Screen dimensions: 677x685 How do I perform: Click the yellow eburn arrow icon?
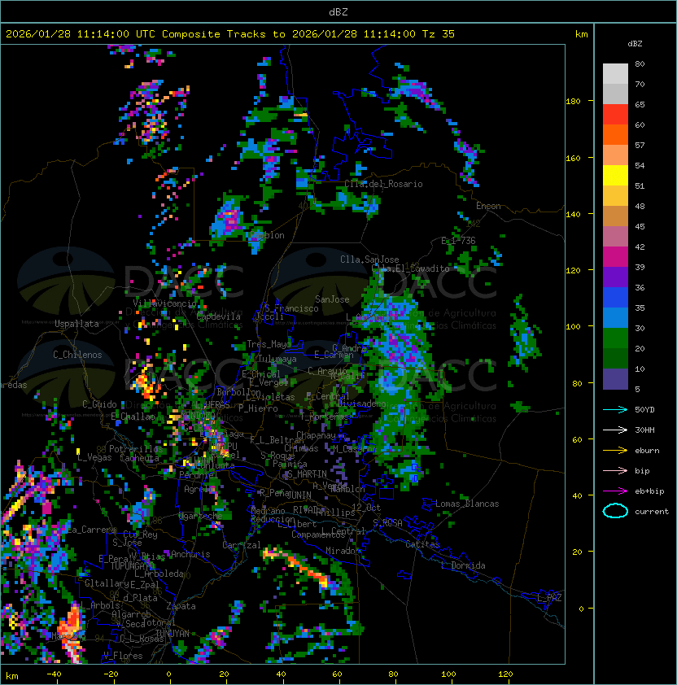tap(615, 451)
